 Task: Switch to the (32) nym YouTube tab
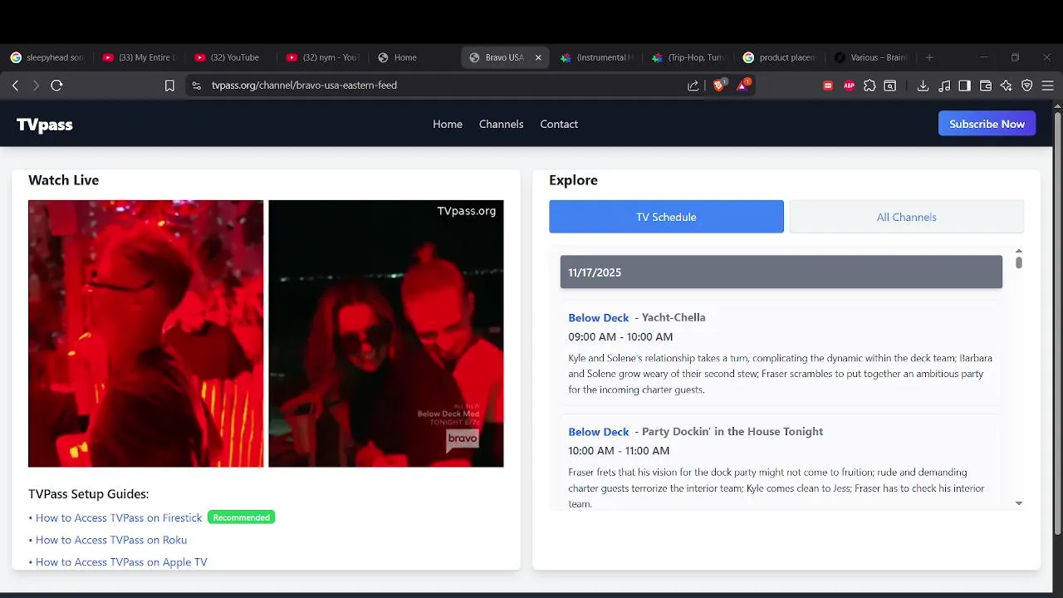click(x=322, y=57)
